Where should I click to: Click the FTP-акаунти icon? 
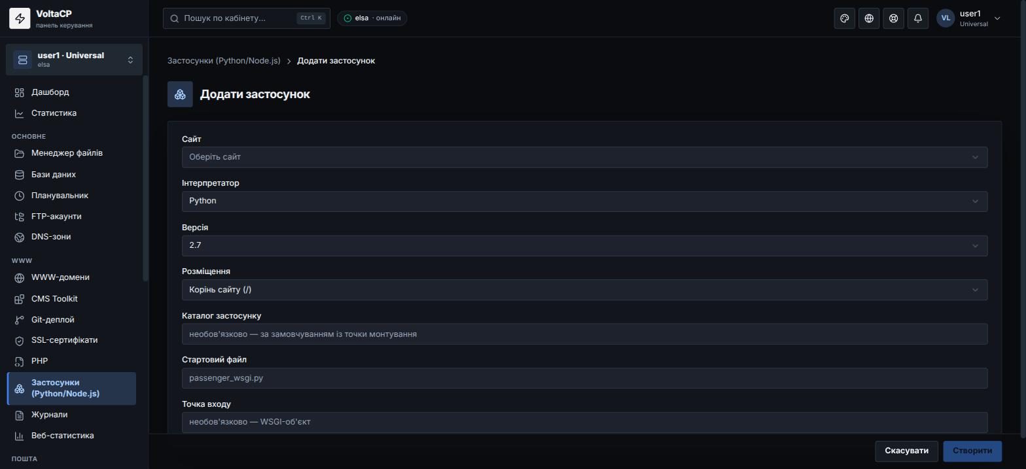click(x=20, y=217)
